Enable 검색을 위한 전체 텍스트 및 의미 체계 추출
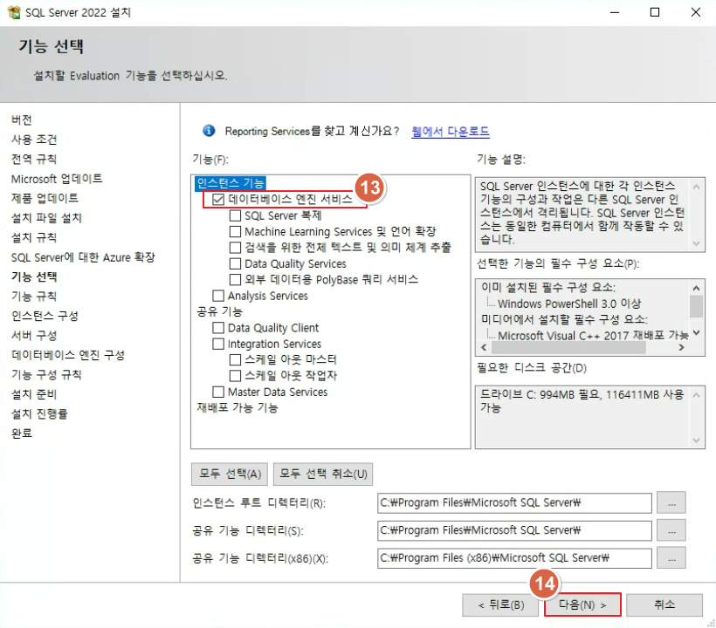Image resolution: width=716 pixels, height=628 pixels. click(x=235, y=247)
